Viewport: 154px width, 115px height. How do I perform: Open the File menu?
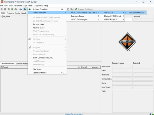pyautogui.click(x=2, y=6)
